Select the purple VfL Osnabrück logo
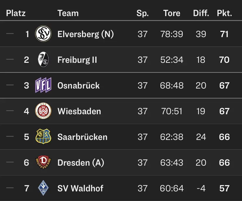Image resolution: width=242 pixels, height=201 pixels. (x=43, y=85)
